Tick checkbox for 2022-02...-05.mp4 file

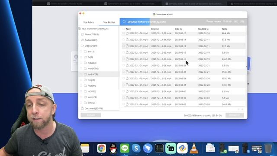point(123,85)
